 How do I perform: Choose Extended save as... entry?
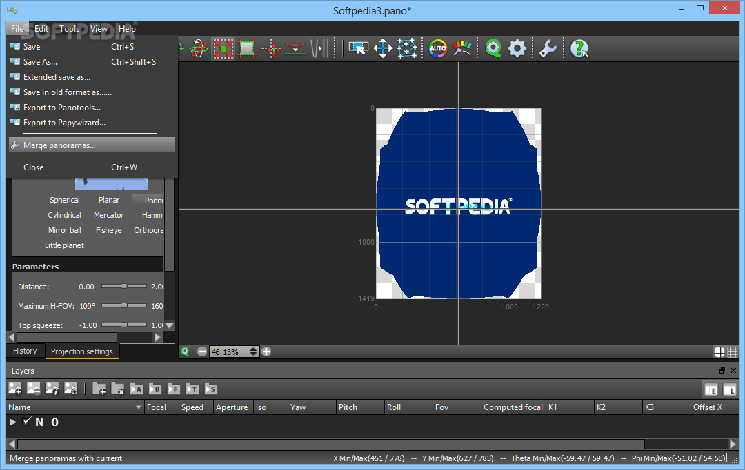point(92,77)
